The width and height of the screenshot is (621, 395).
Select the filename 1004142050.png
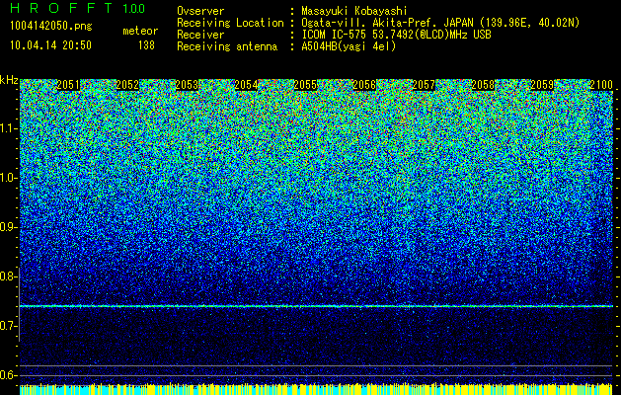point(51,26)
